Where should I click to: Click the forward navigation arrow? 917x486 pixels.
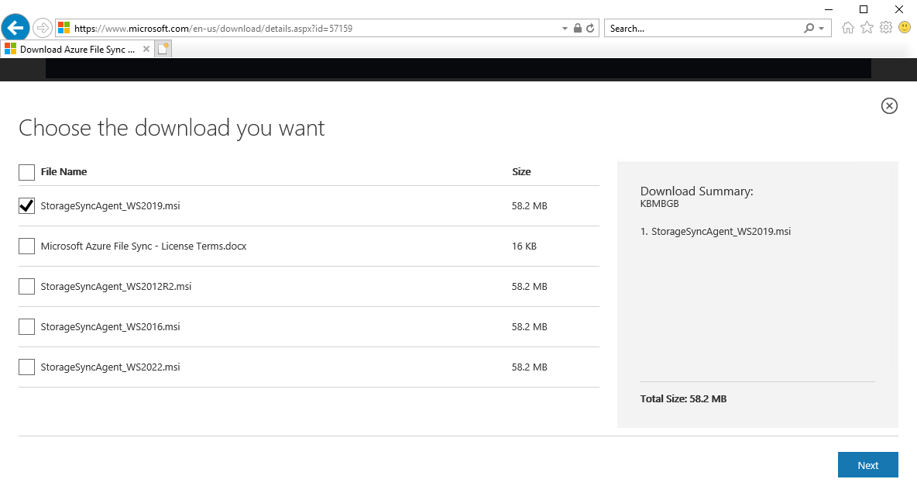pyautogui.click(x=42, y=27)
